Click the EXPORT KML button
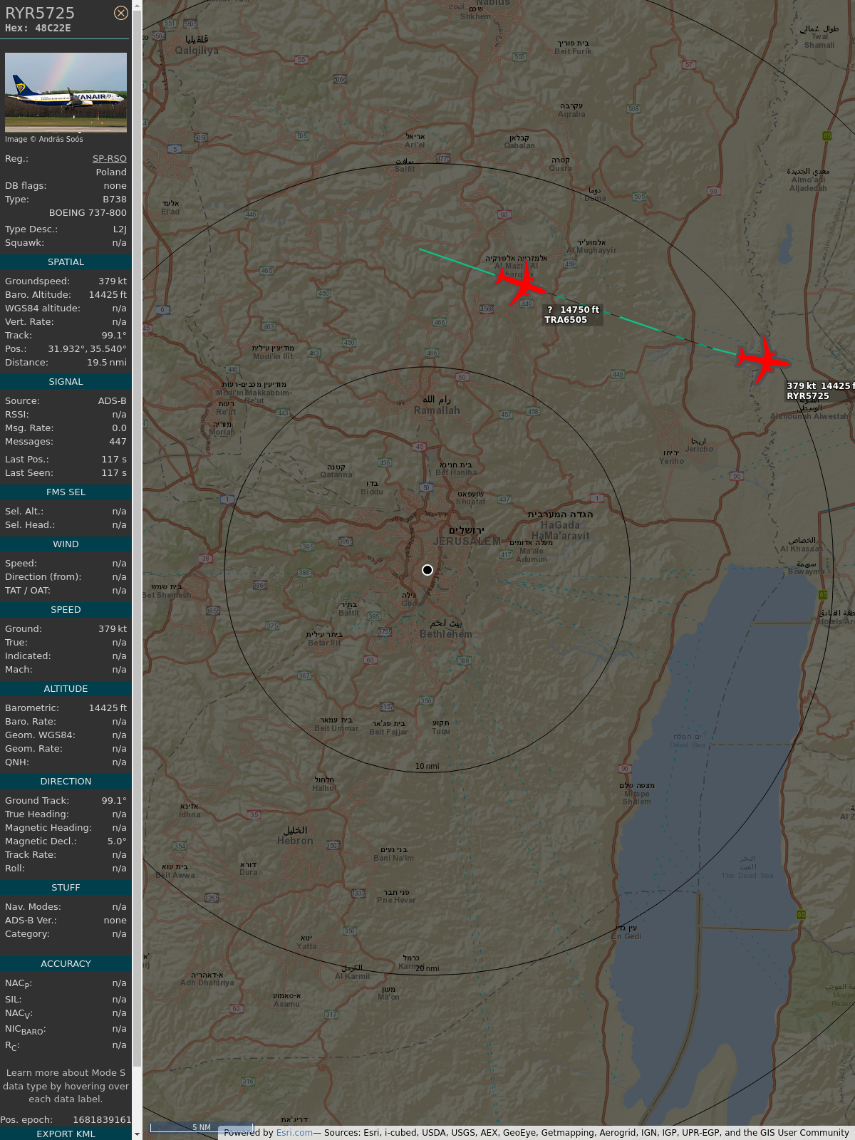Screen dimensions: 855x1140 point(66,1134)
